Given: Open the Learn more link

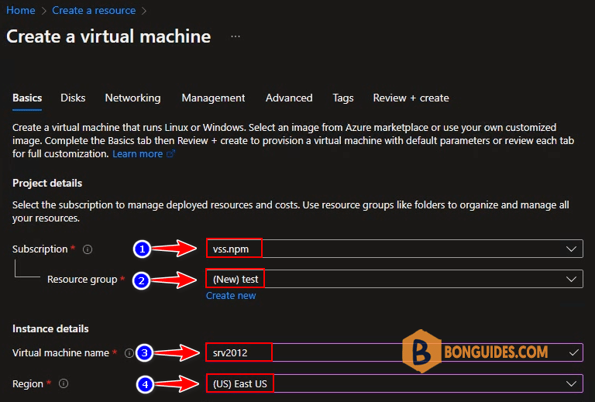Looking at the screenshot, I should (137, 153).
